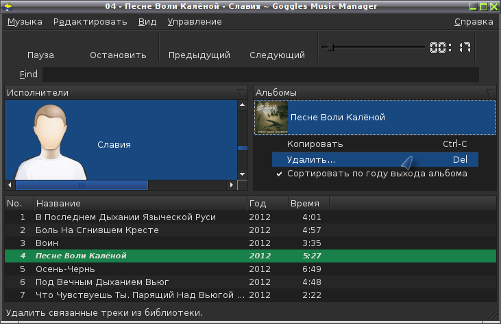Skip to the Следующий track
501x324 pixels.
277,55
